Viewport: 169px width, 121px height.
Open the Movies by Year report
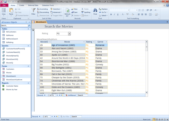(x=12, y=89)
